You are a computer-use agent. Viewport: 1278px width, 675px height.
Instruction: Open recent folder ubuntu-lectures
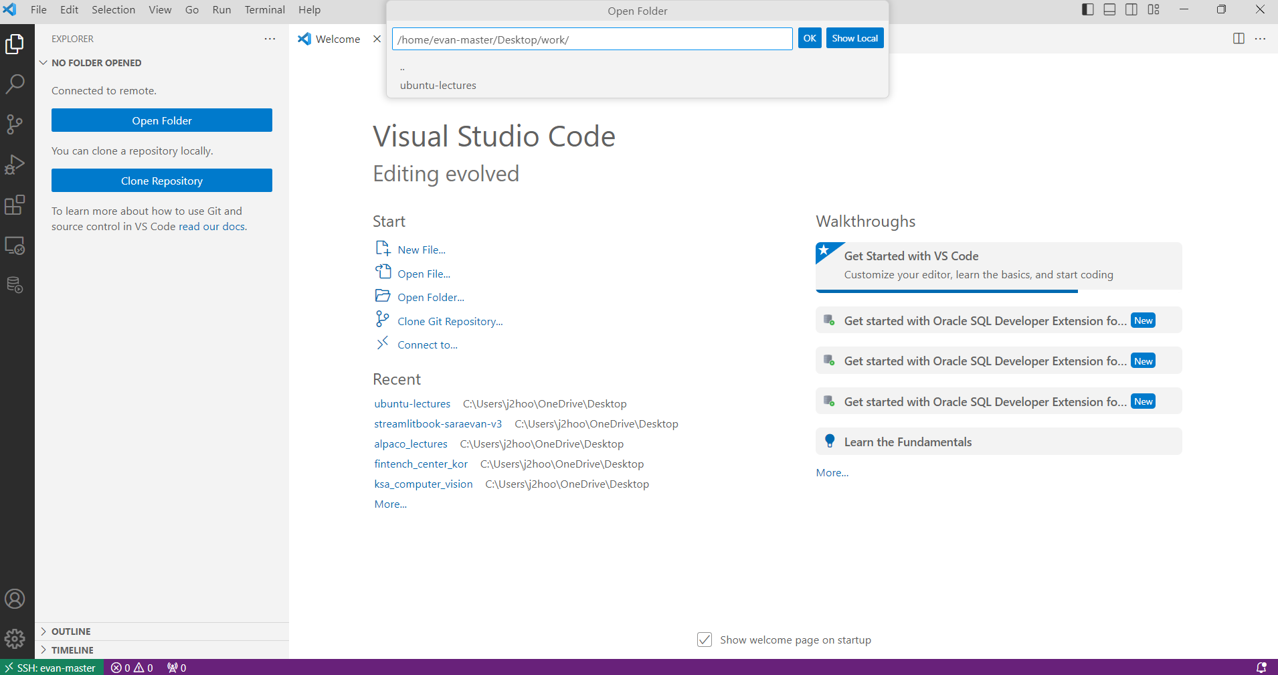[x=412, y=403]
